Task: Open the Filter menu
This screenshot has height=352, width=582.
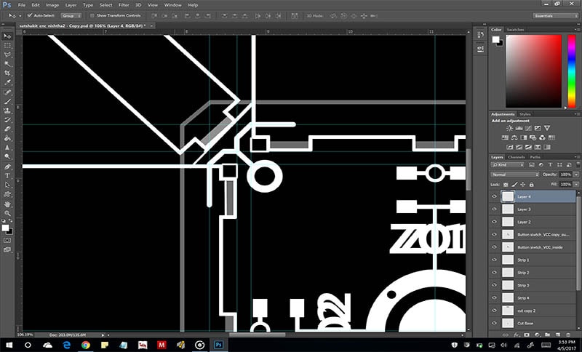Action: pyautogui.click(x=124, y=5)
